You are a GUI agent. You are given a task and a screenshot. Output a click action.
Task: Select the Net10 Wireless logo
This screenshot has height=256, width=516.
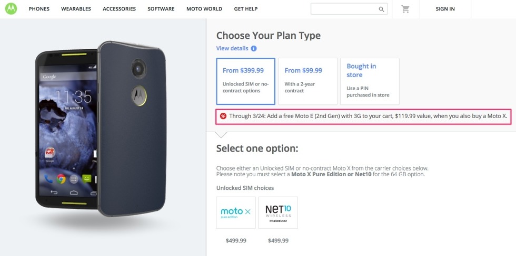pyautogui.click(x=278, y=212)
